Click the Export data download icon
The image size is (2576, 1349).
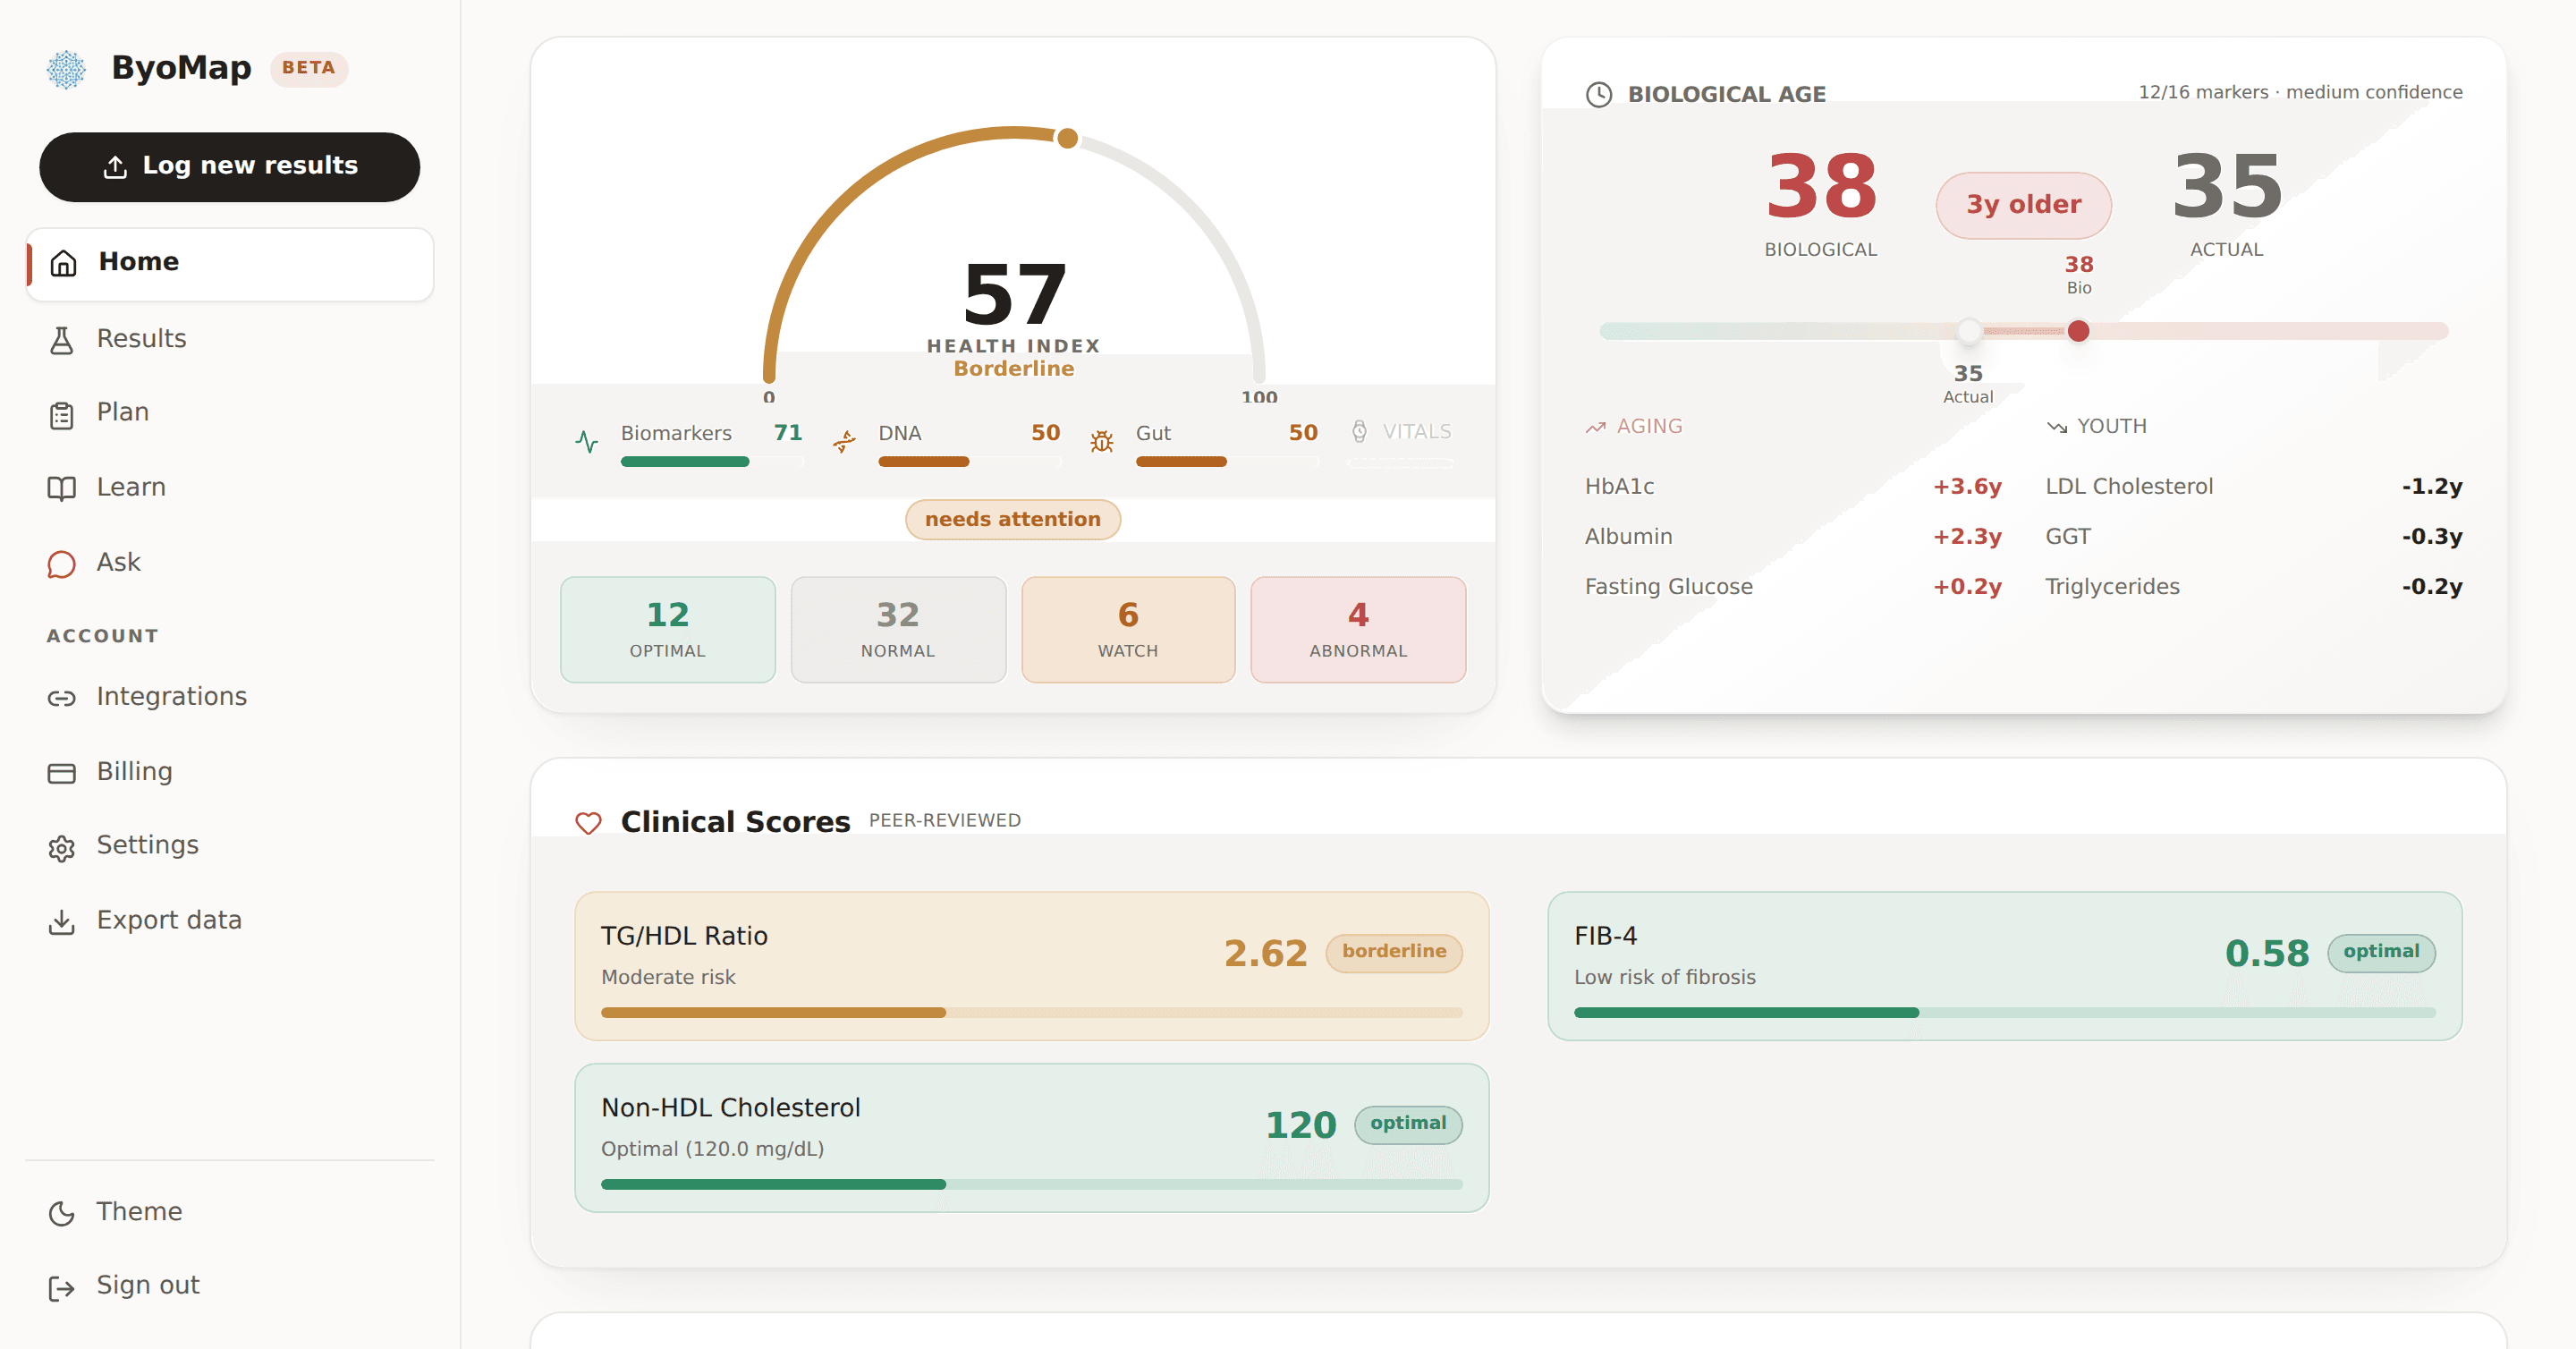(62, 922)
